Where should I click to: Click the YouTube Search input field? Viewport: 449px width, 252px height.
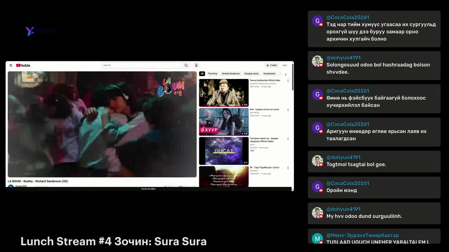pyautogui.click(x=141, y=65)
